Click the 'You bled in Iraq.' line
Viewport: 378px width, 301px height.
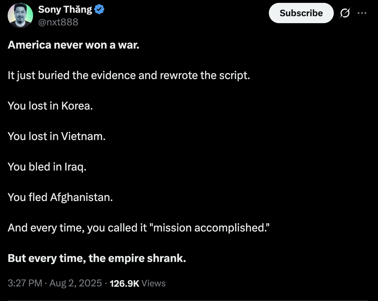[x=47, y=167]
